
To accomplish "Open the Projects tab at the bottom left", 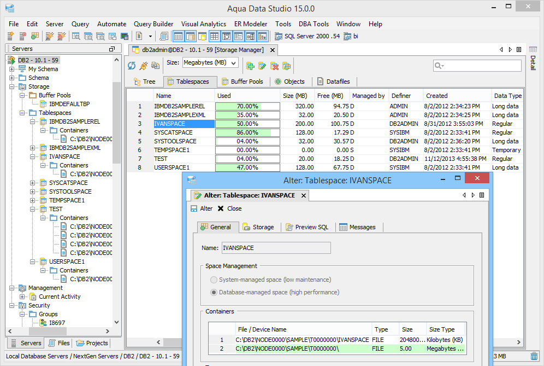I will pyautogui.click(x=92, y=343).
